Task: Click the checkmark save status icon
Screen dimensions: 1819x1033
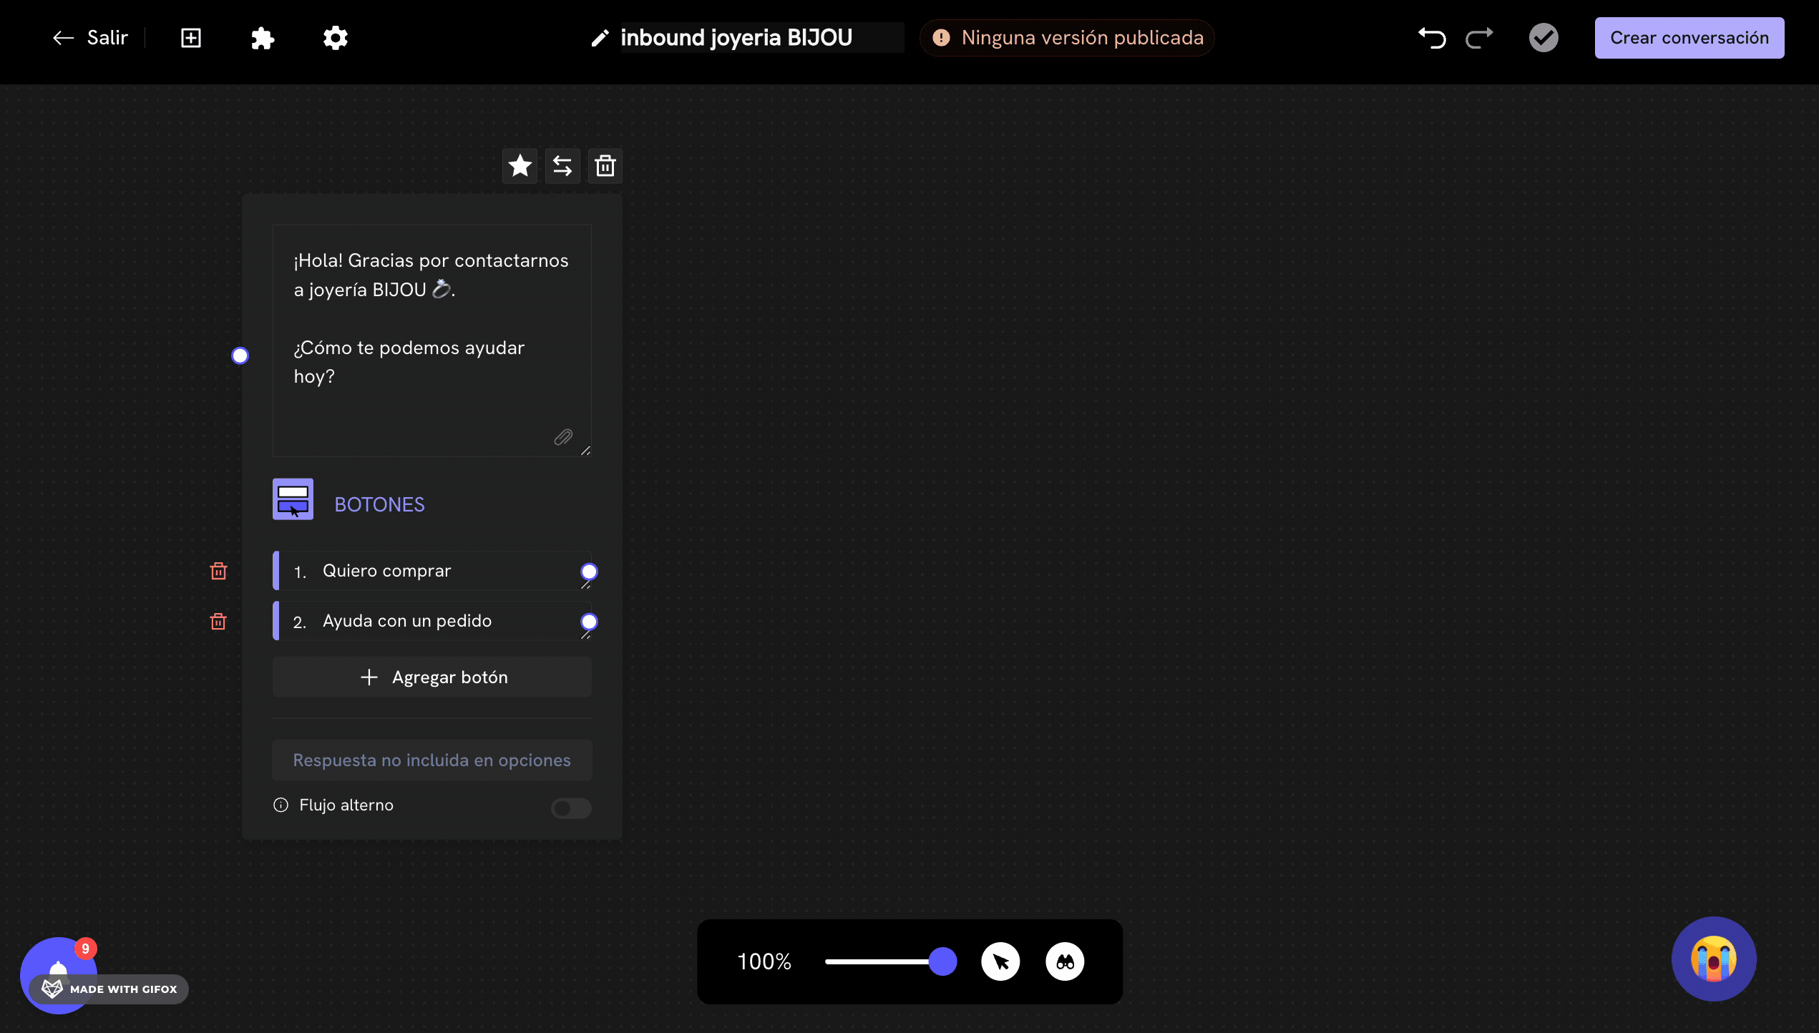Action: 1544,38
